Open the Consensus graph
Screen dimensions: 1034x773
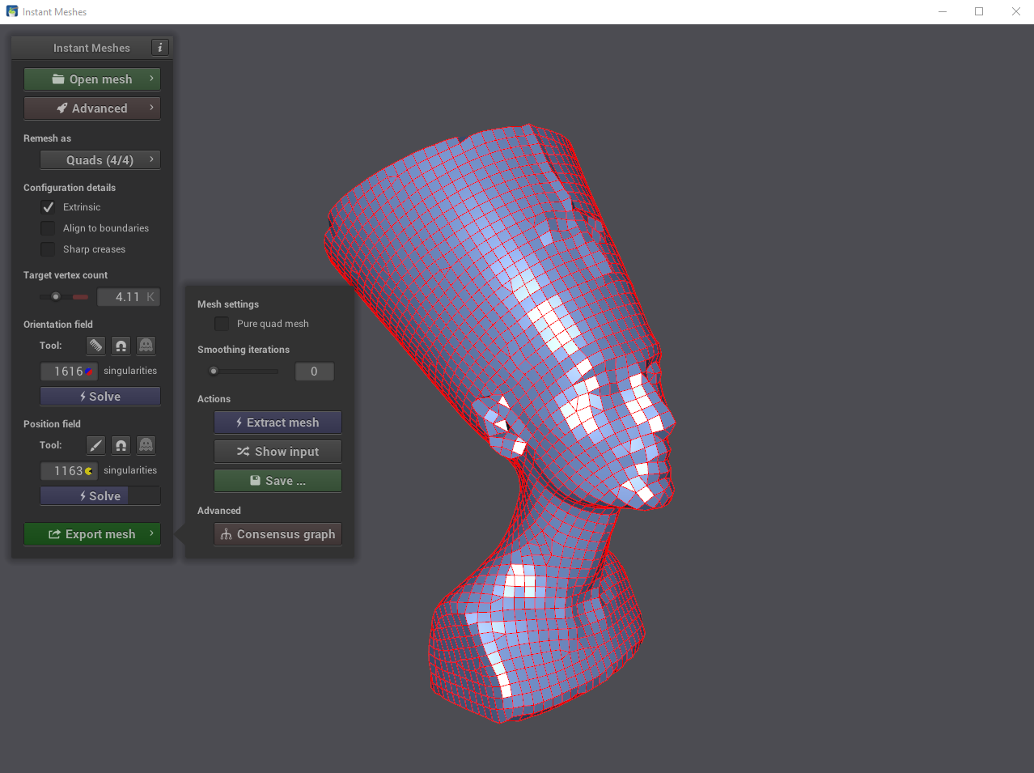coord(278,534)
